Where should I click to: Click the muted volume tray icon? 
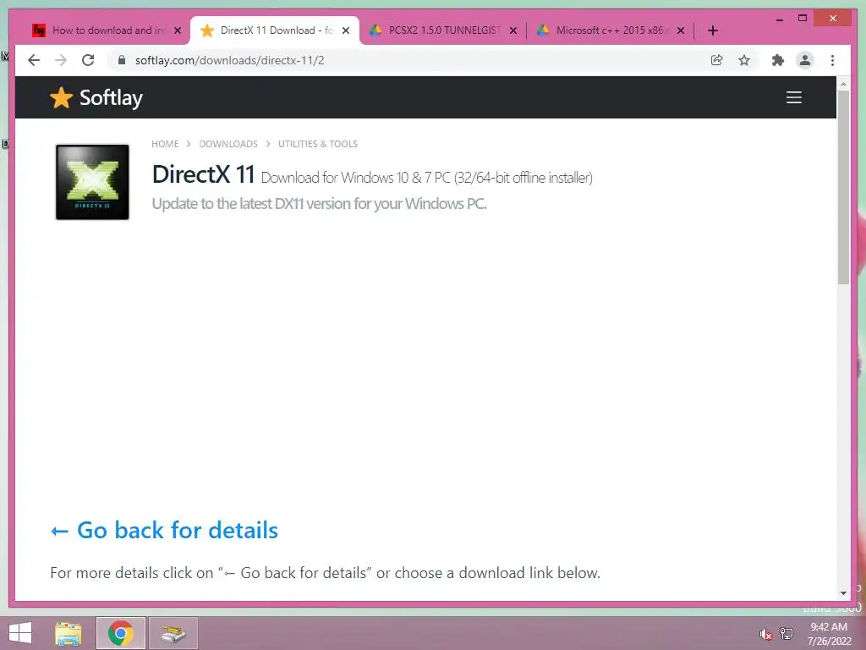[765, 634]
